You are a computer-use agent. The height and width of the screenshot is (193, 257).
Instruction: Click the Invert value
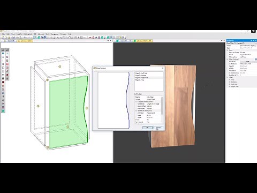[x=154, y=120]
